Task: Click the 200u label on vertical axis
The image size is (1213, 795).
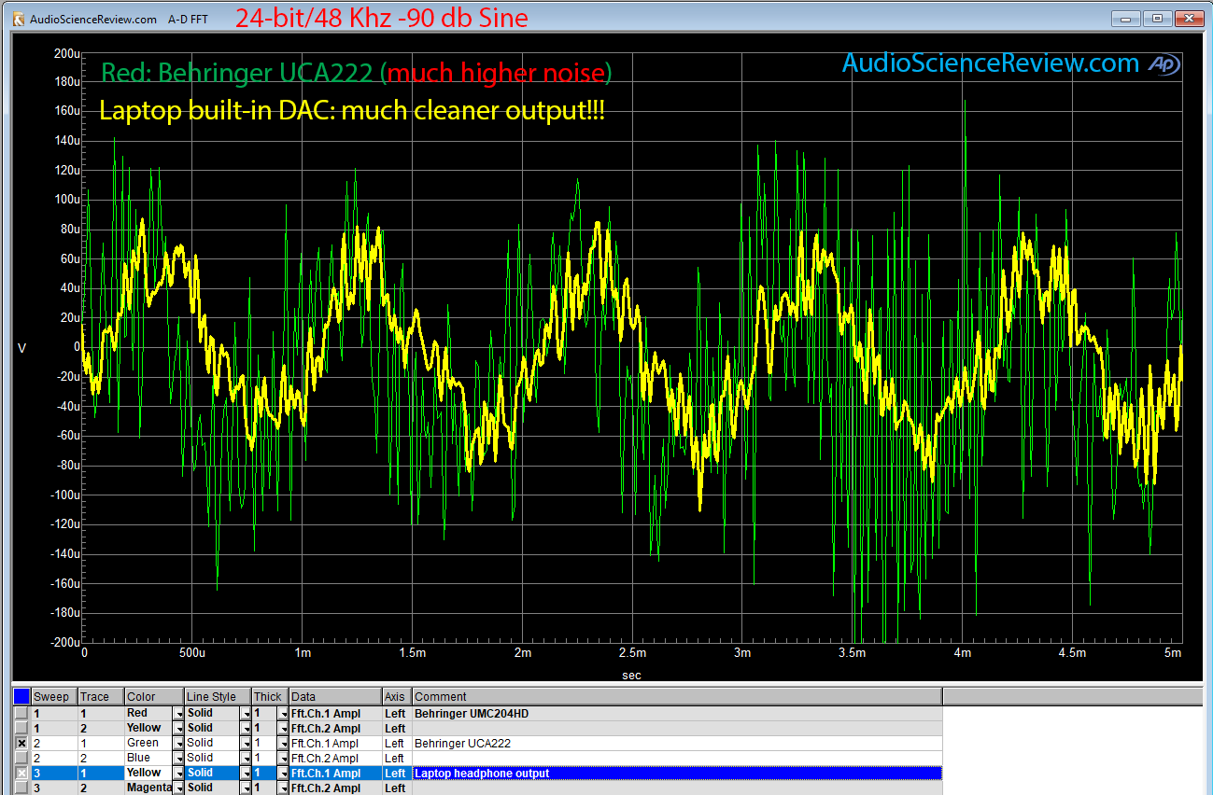Action: click(65, 54)
